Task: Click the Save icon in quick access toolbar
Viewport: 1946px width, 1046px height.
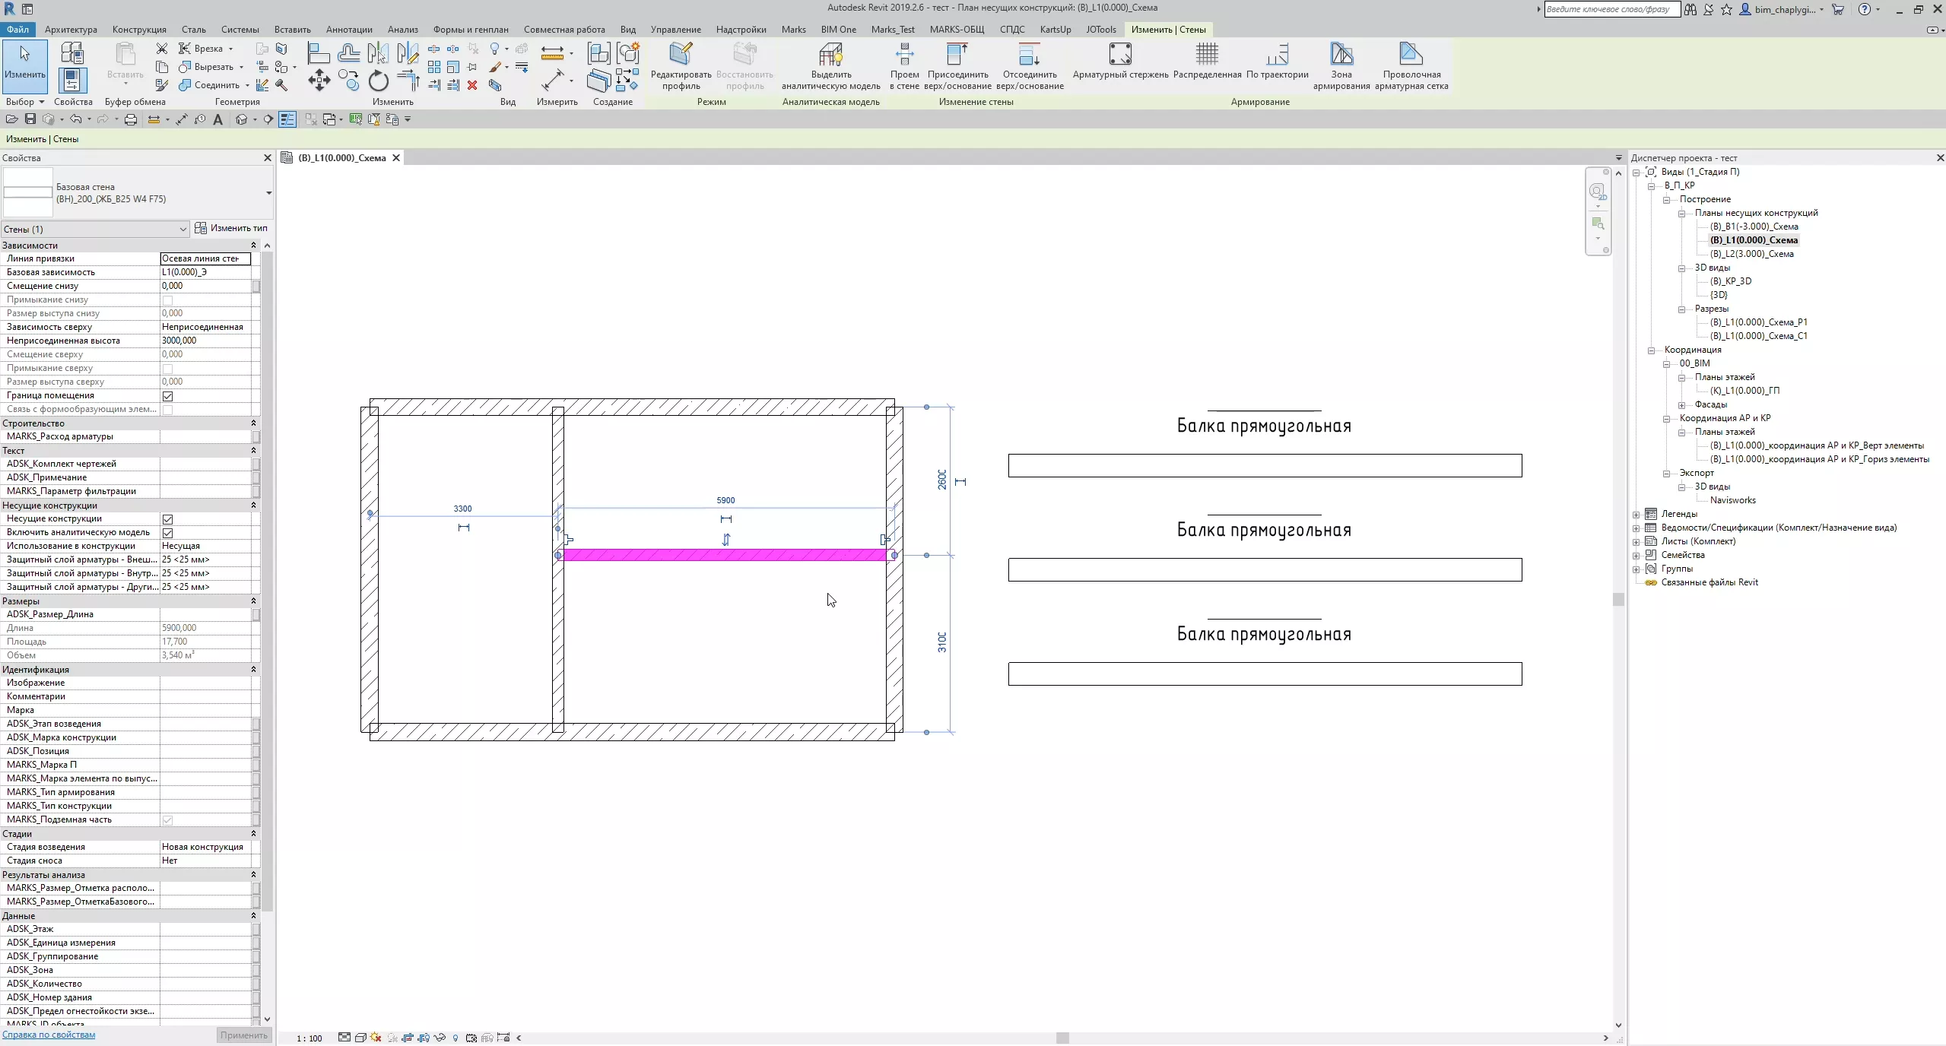Action: (30, 119)
